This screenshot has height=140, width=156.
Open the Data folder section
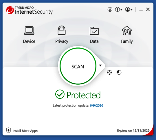[94, 35]
